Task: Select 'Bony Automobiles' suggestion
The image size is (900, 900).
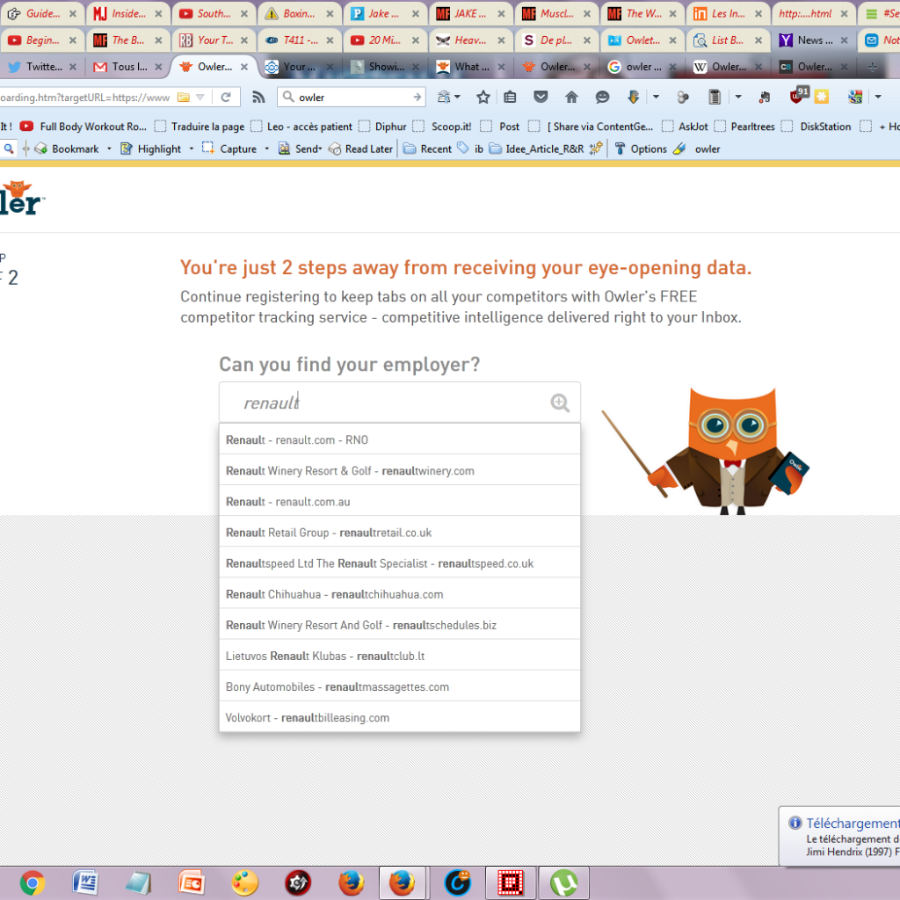Action: (x=400, y=687)
